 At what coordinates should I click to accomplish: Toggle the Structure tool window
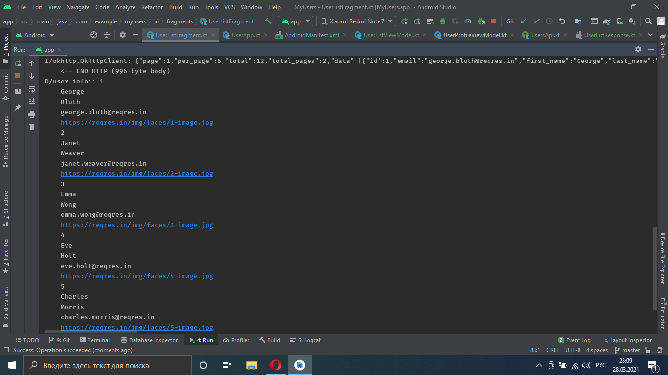pos(5,208)
